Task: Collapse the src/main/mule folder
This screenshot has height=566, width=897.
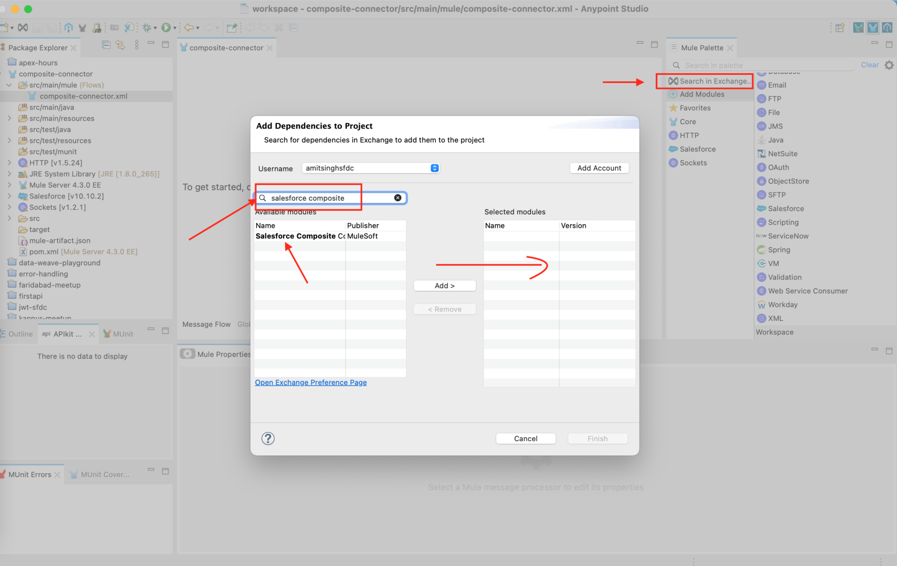Action: pyautogui.click(x=9, y=85)
